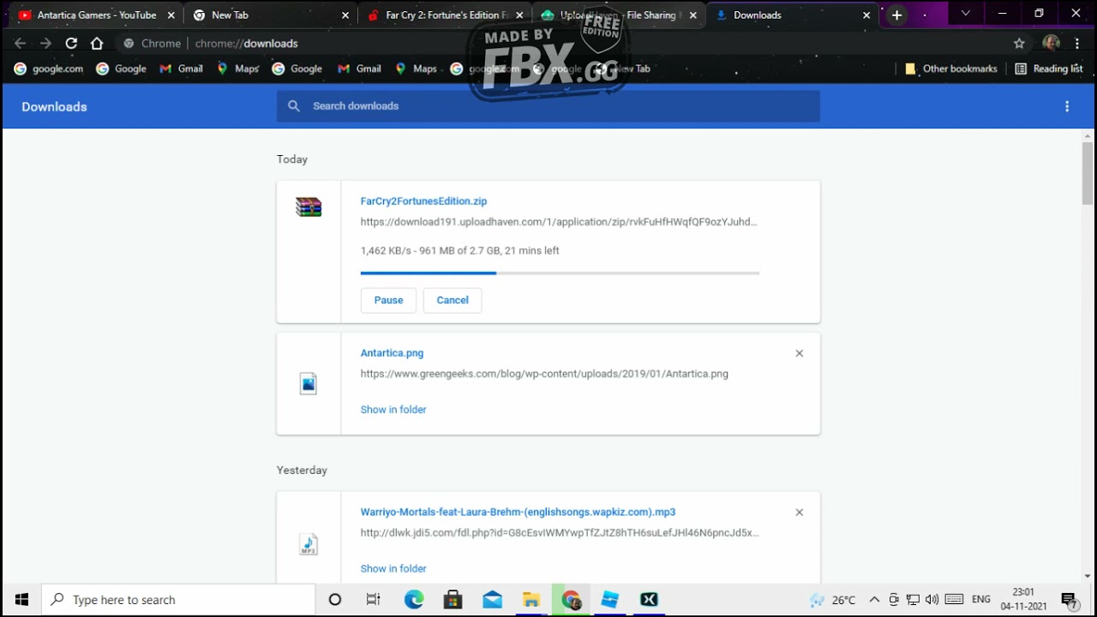The image size is (1097, 617).
Task: Click the FarCry2FortunesEdition.zip archive icon
Action: tap(309, 207)
